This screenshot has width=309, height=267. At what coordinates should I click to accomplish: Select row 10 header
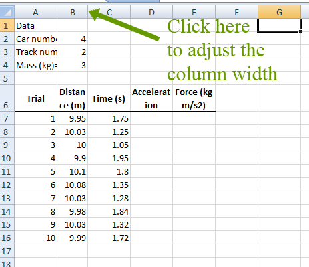coord(7,158)
